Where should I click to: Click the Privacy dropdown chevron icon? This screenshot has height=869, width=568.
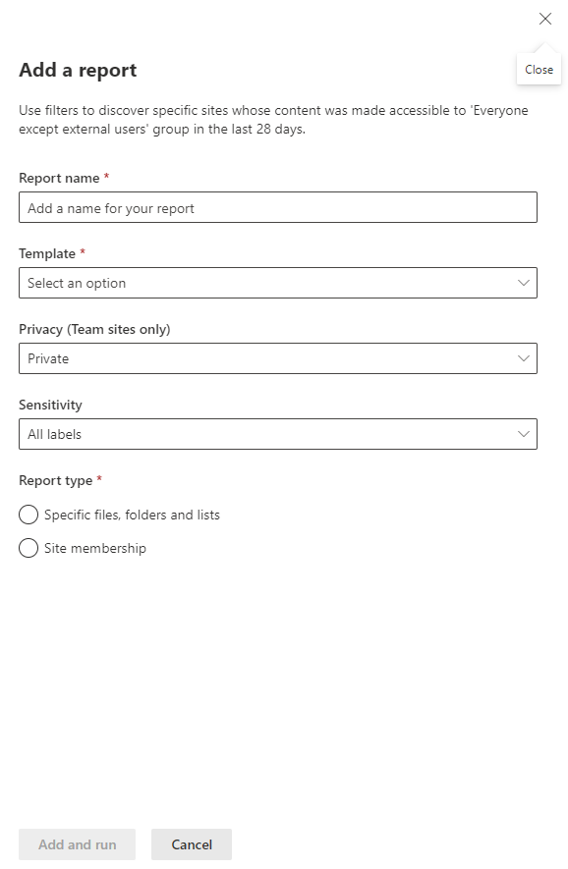coord(526,358)
